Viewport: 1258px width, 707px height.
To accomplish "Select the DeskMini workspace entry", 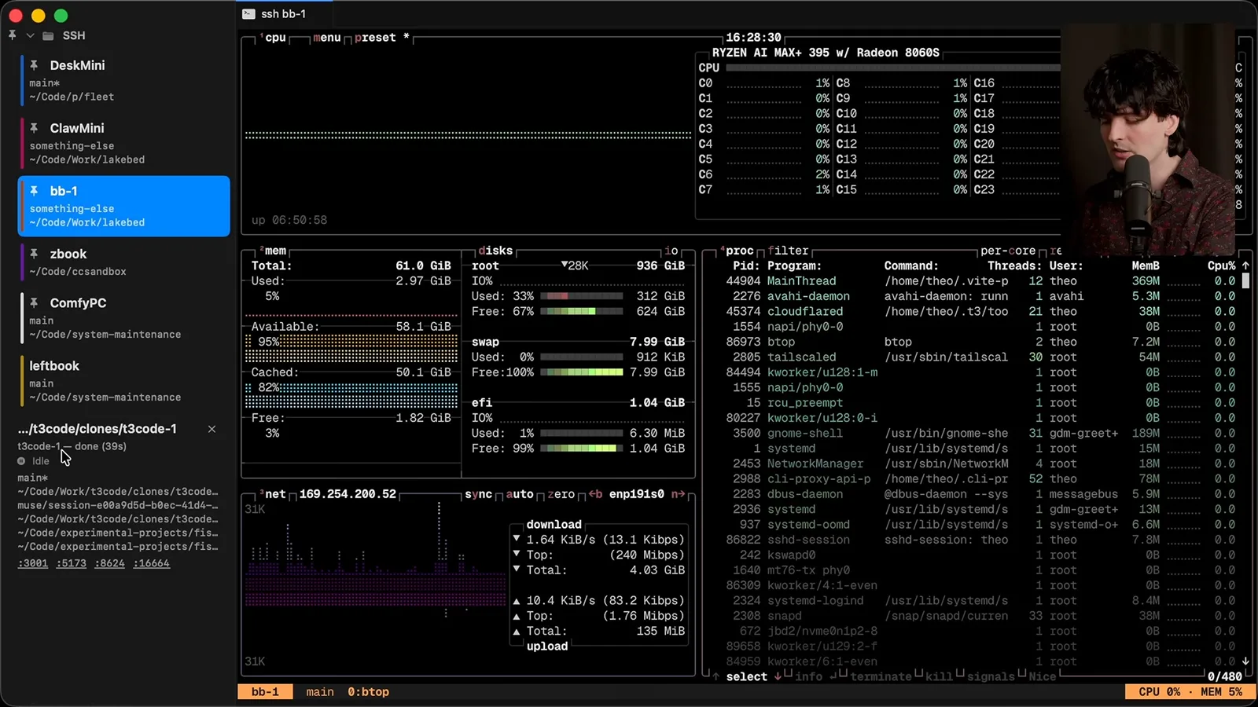I will 124,80.
